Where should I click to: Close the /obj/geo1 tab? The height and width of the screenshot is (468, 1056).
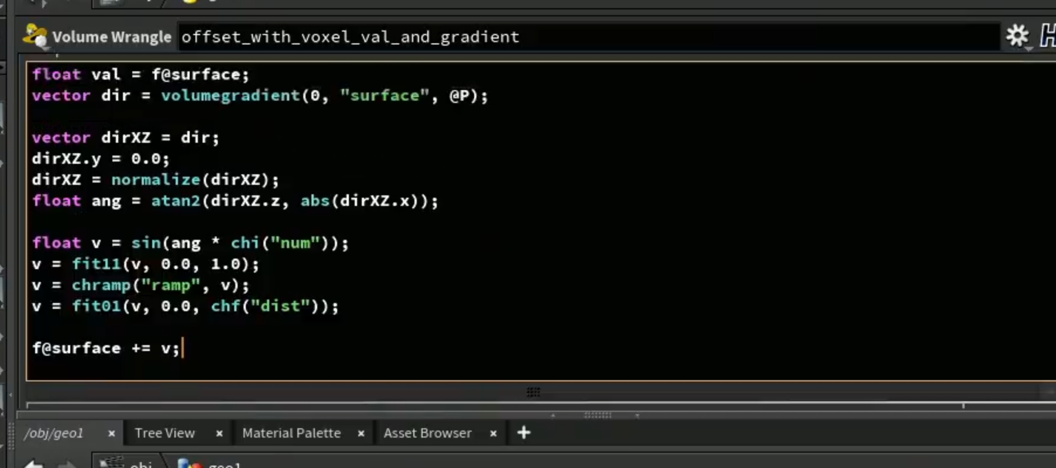click(x=111, y=433)
